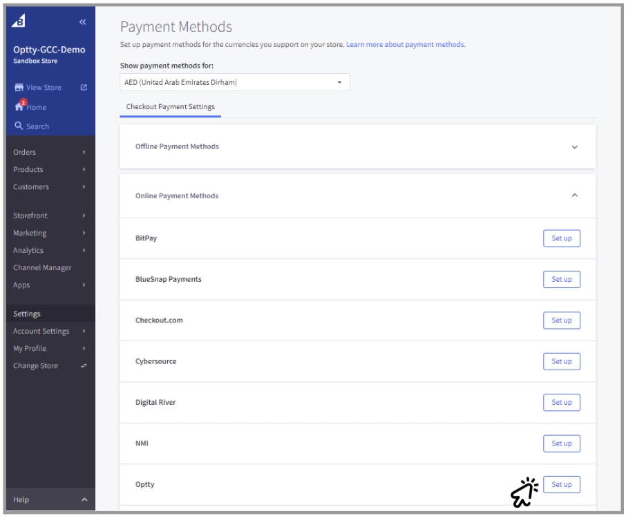This screenshot has width=626, height=516.
Task: Select the Checkout Payment Settings tab
Action: point(171,107)
